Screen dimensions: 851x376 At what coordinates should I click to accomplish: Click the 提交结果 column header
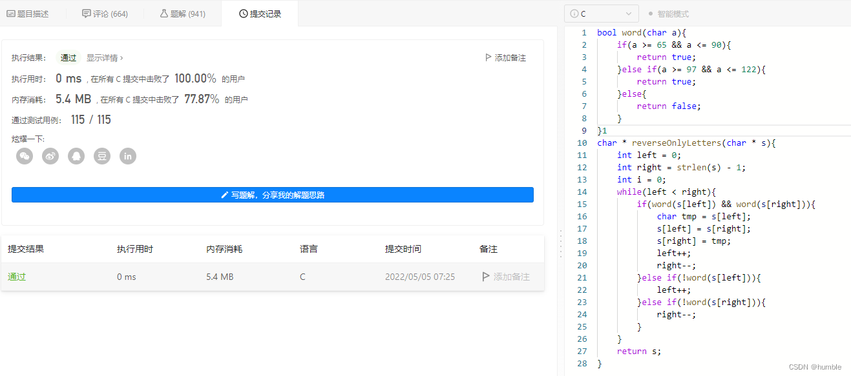pyautogui.click(x=26, y=249)
